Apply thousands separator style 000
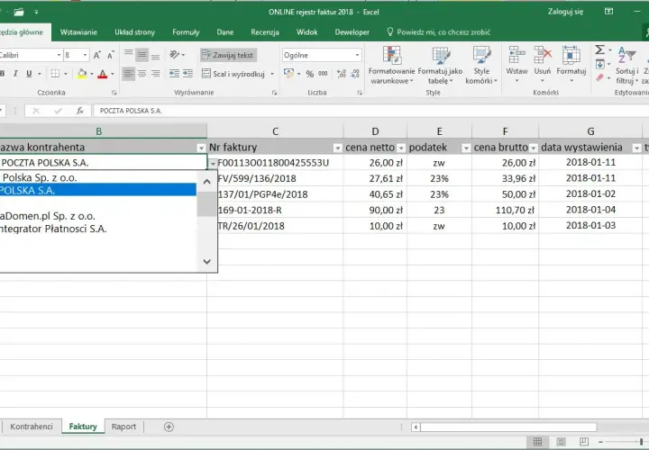 pyautogui.click(x=324, y=74)
